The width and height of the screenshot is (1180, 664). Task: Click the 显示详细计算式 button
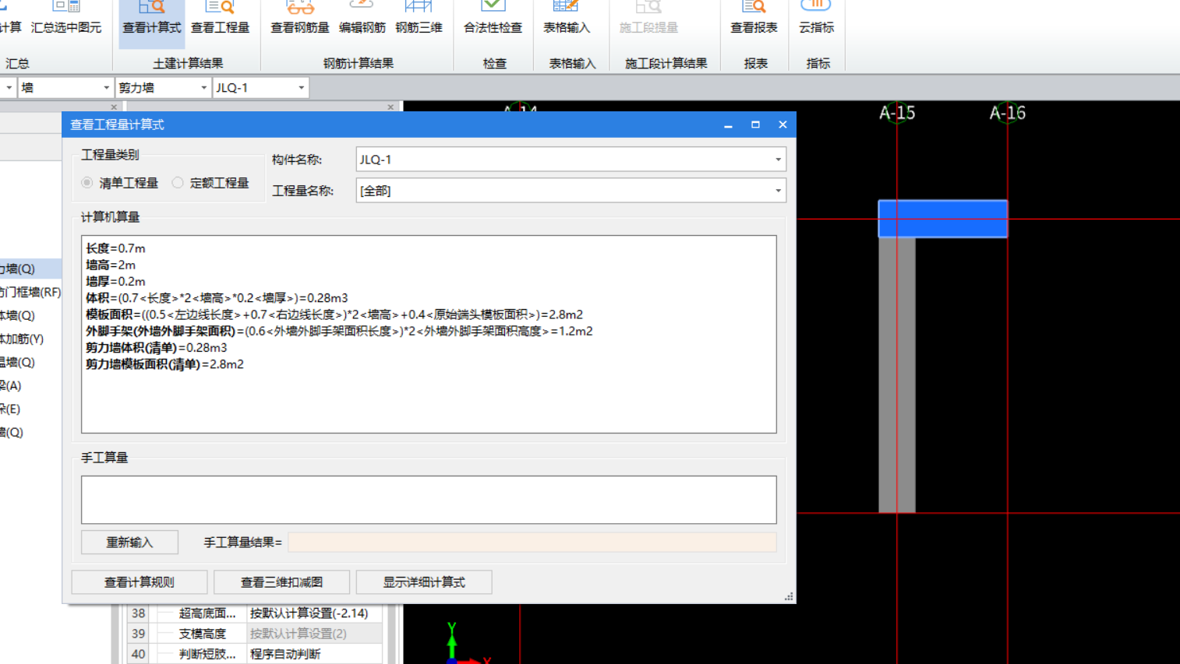[424, 582]
